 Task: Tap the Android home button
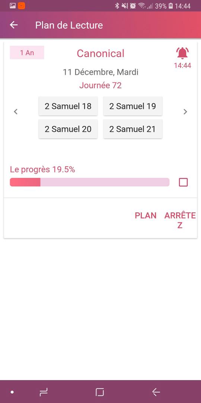tap(100, 392)
